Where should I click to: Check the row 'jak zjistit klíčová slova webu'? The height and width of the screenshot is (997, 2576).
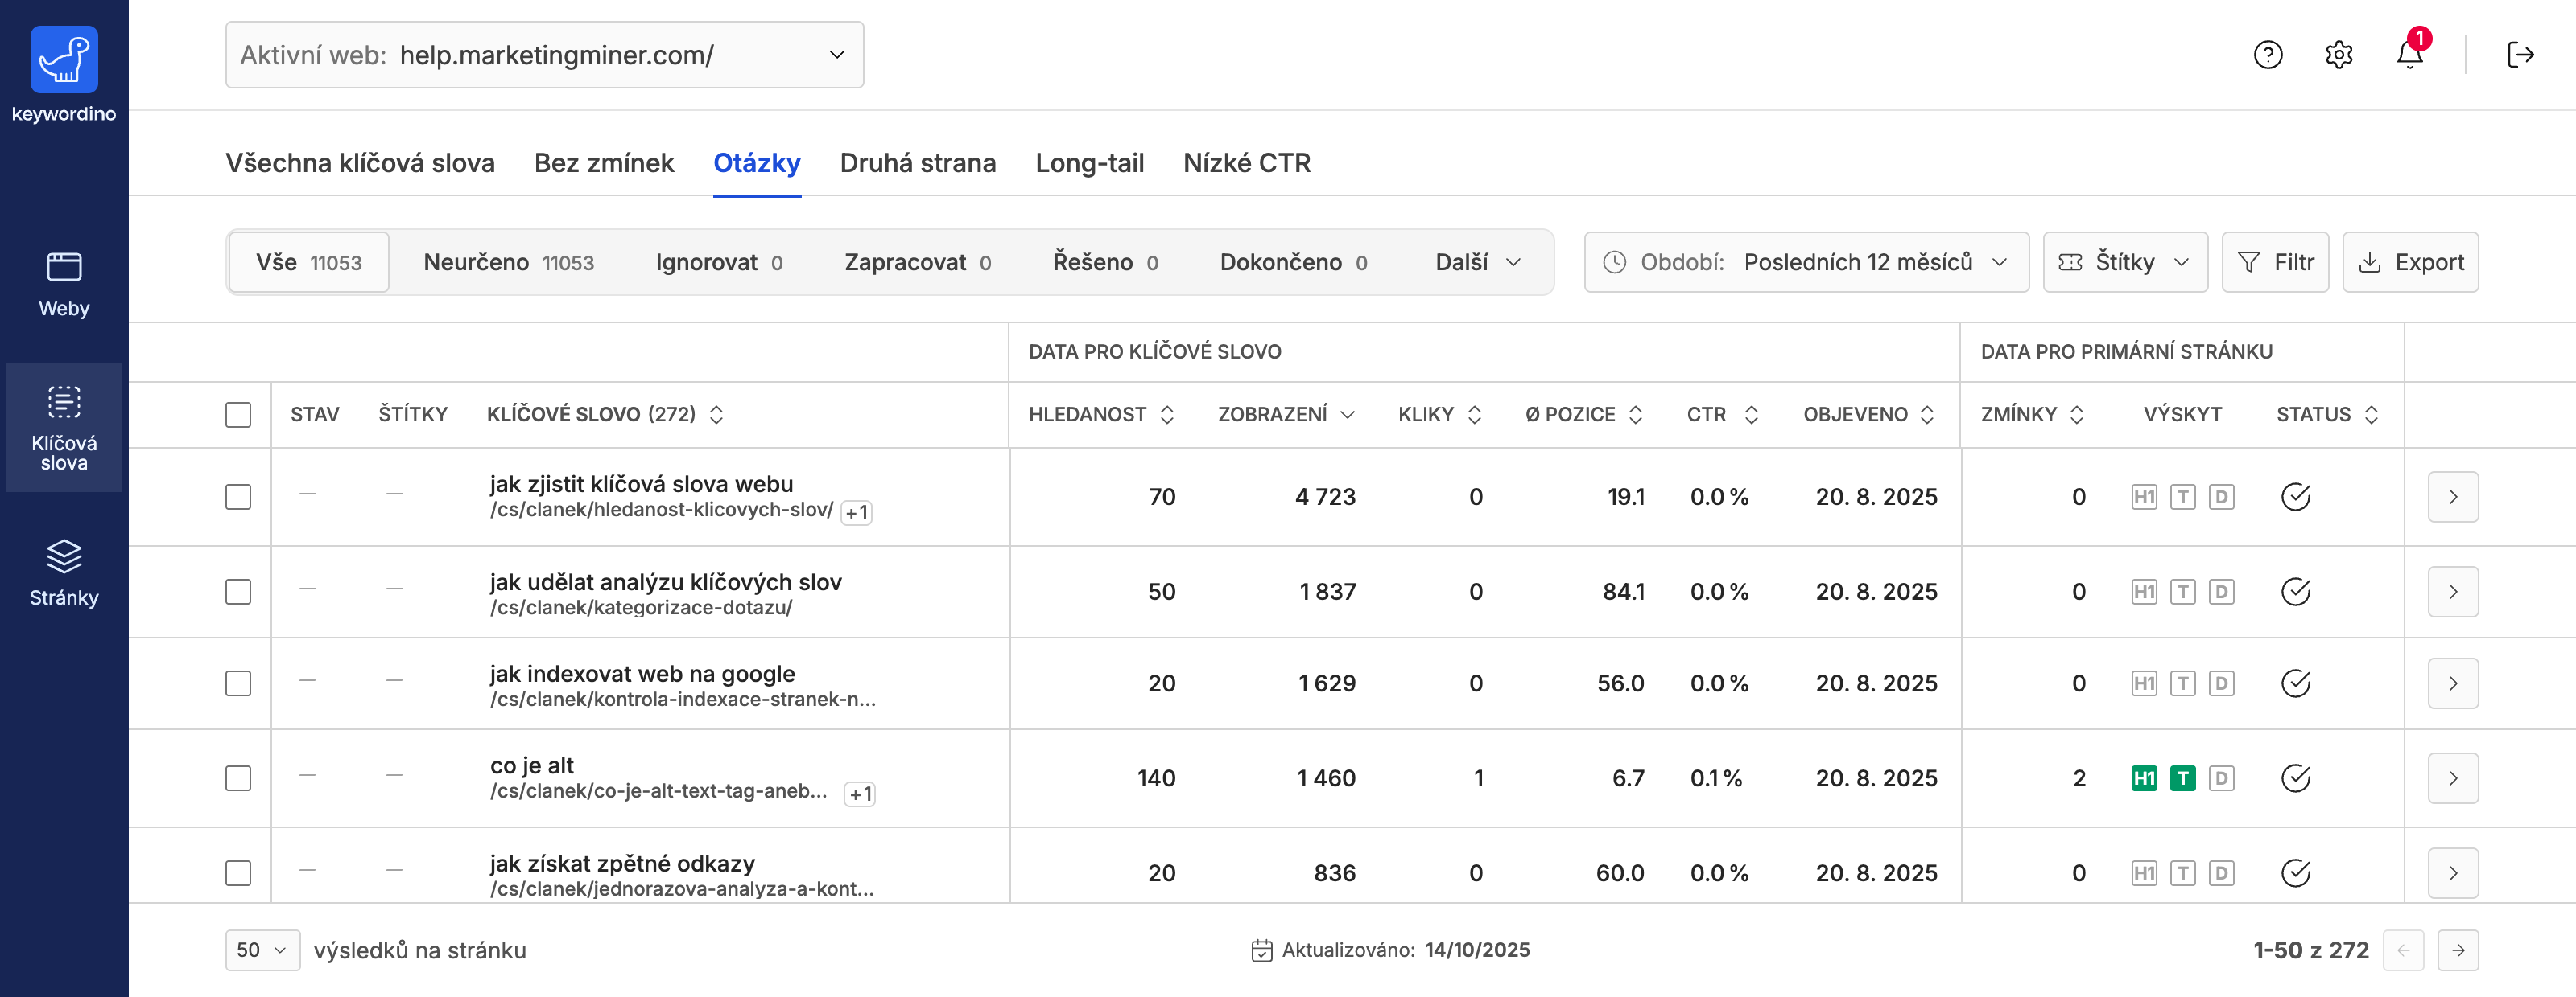[x=238, y=497]
